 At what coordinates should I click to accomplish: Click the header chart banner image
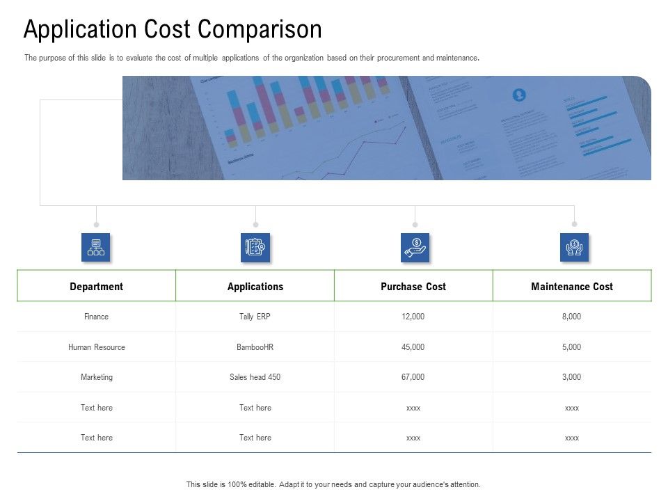pos(386,128)
